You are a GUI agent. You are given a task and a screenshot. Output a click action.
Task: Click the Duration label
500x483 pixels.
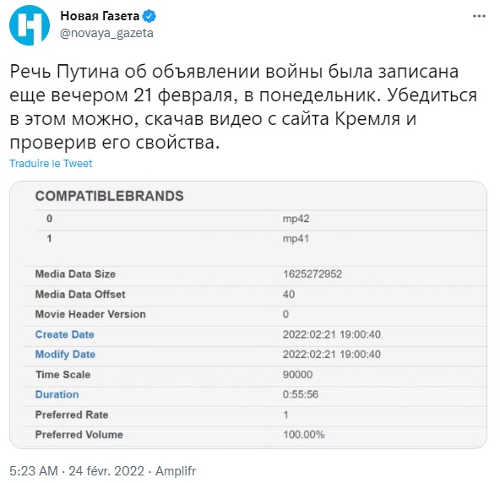(57, 394)
